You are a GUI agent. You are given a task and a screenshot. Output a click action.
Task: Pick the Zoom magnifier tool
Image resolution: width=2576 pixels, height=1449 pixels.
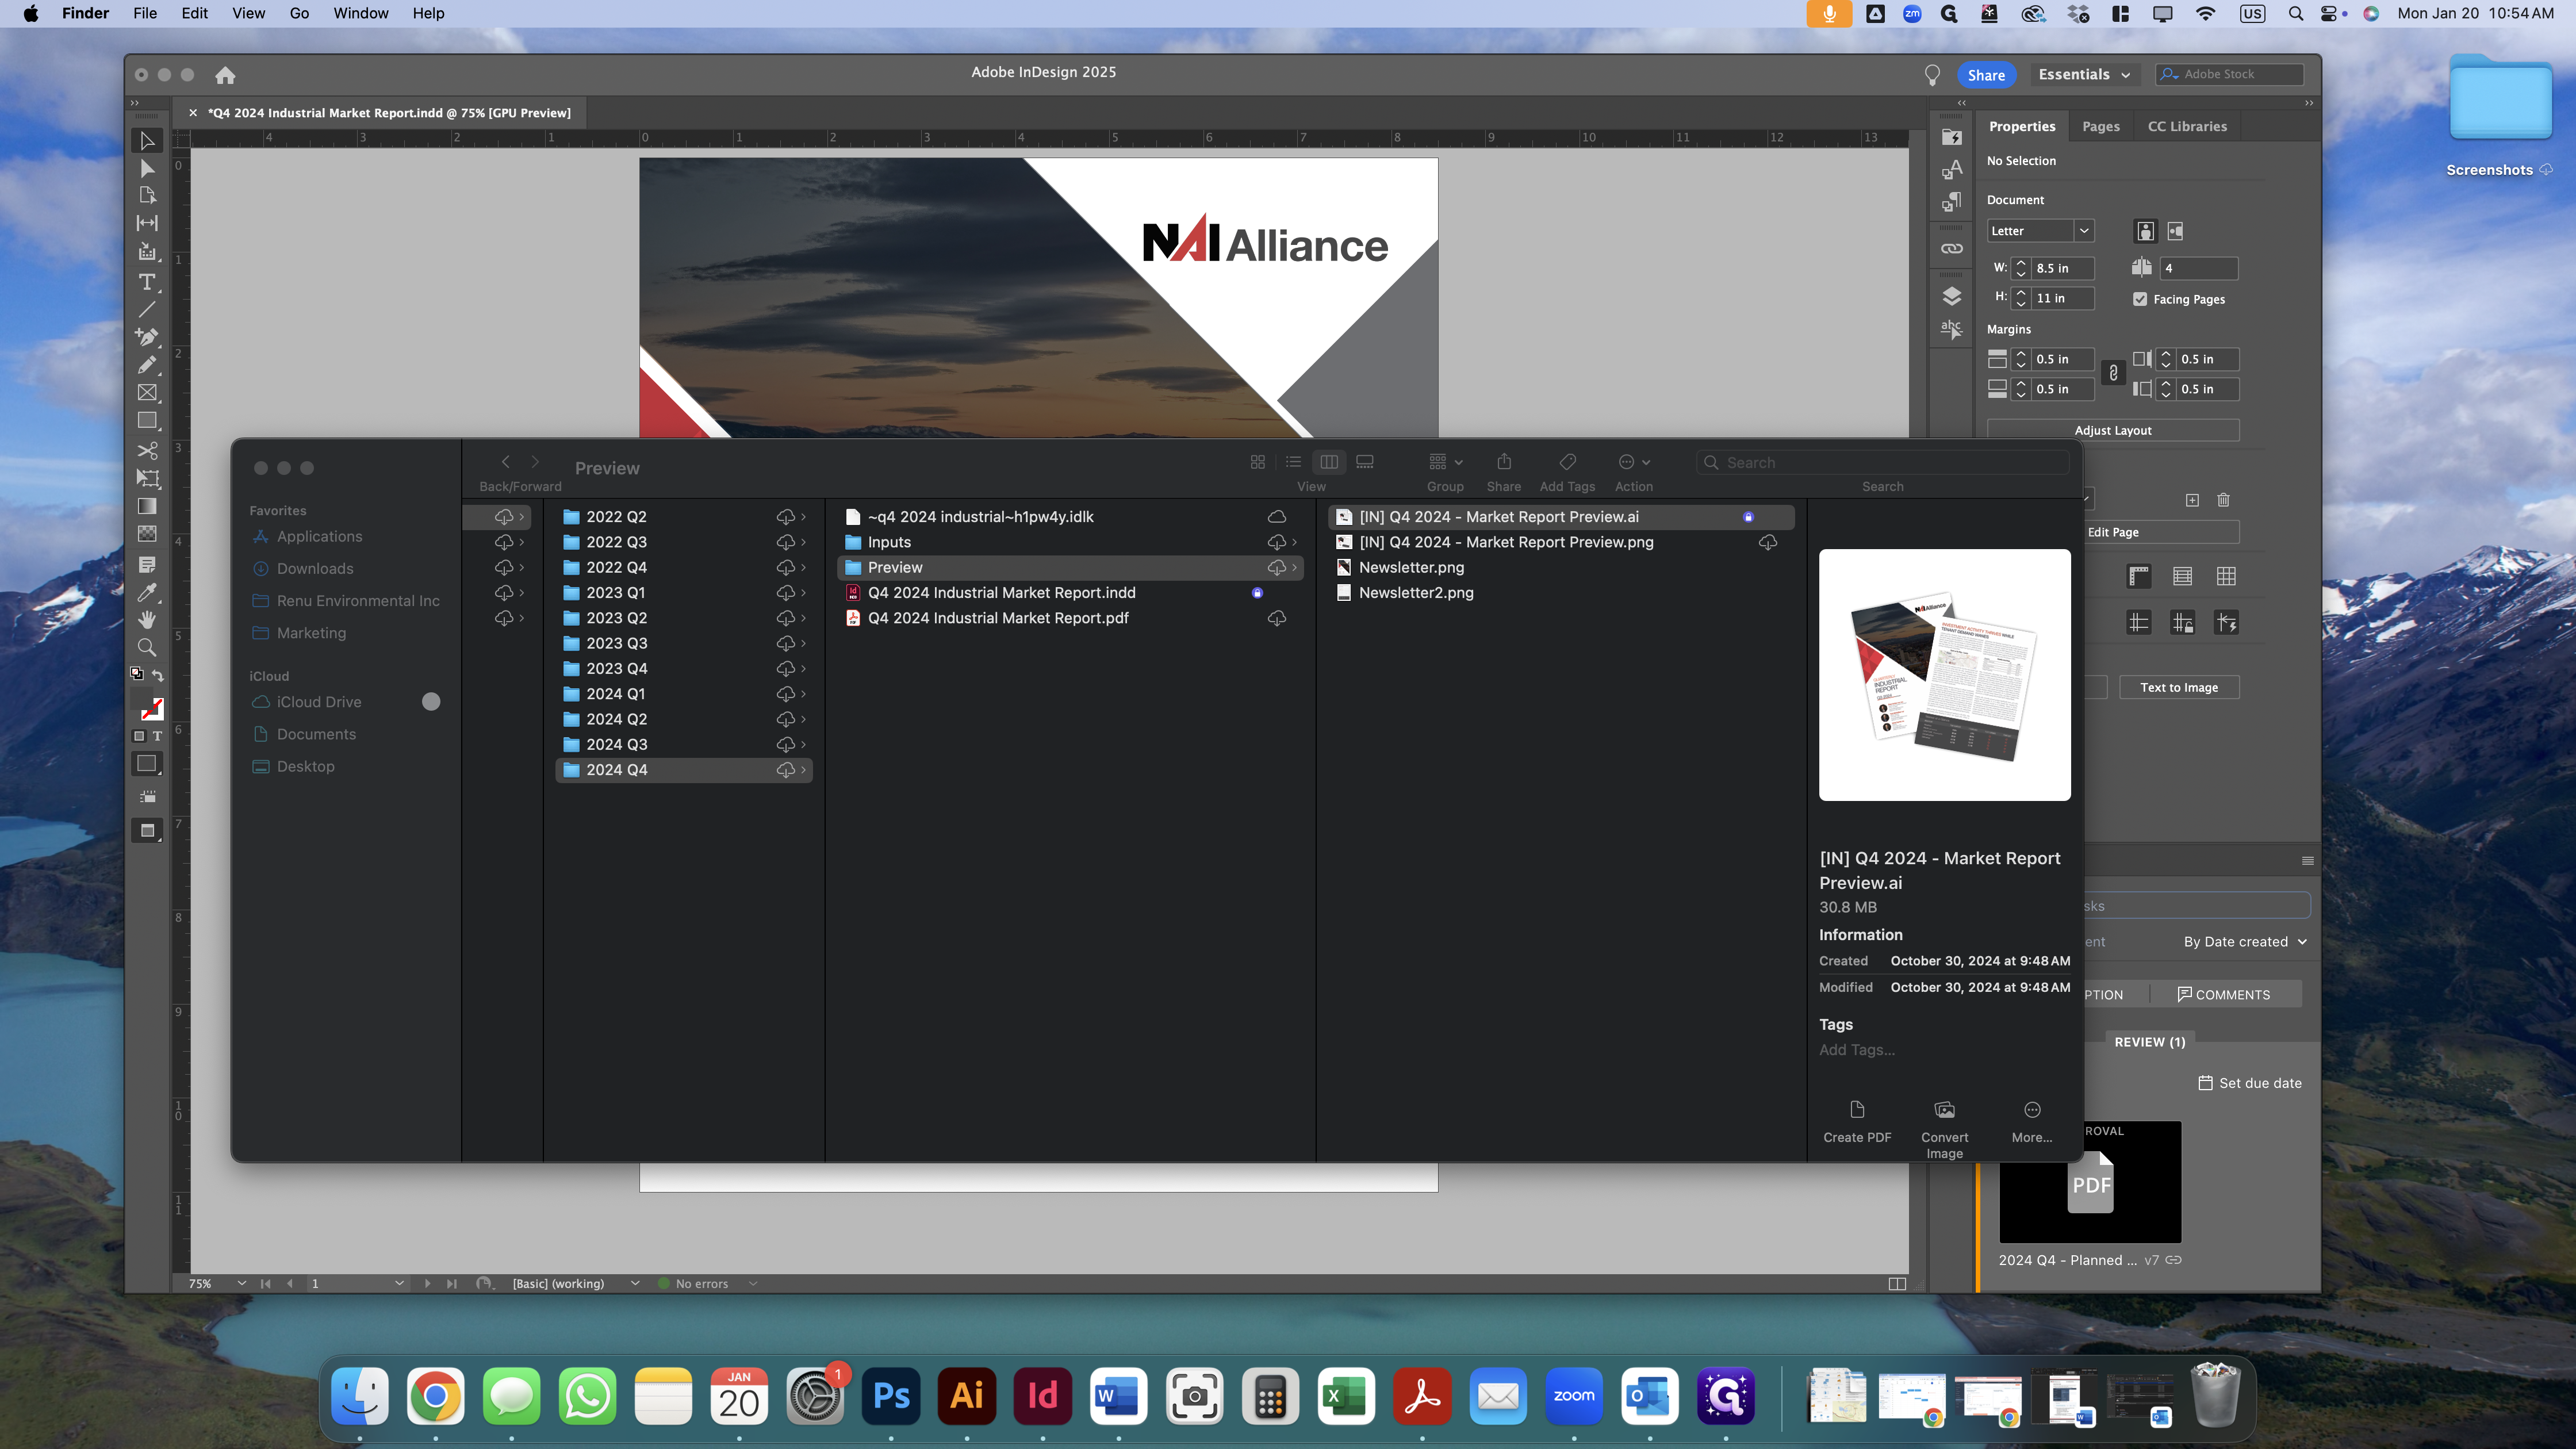147,648
